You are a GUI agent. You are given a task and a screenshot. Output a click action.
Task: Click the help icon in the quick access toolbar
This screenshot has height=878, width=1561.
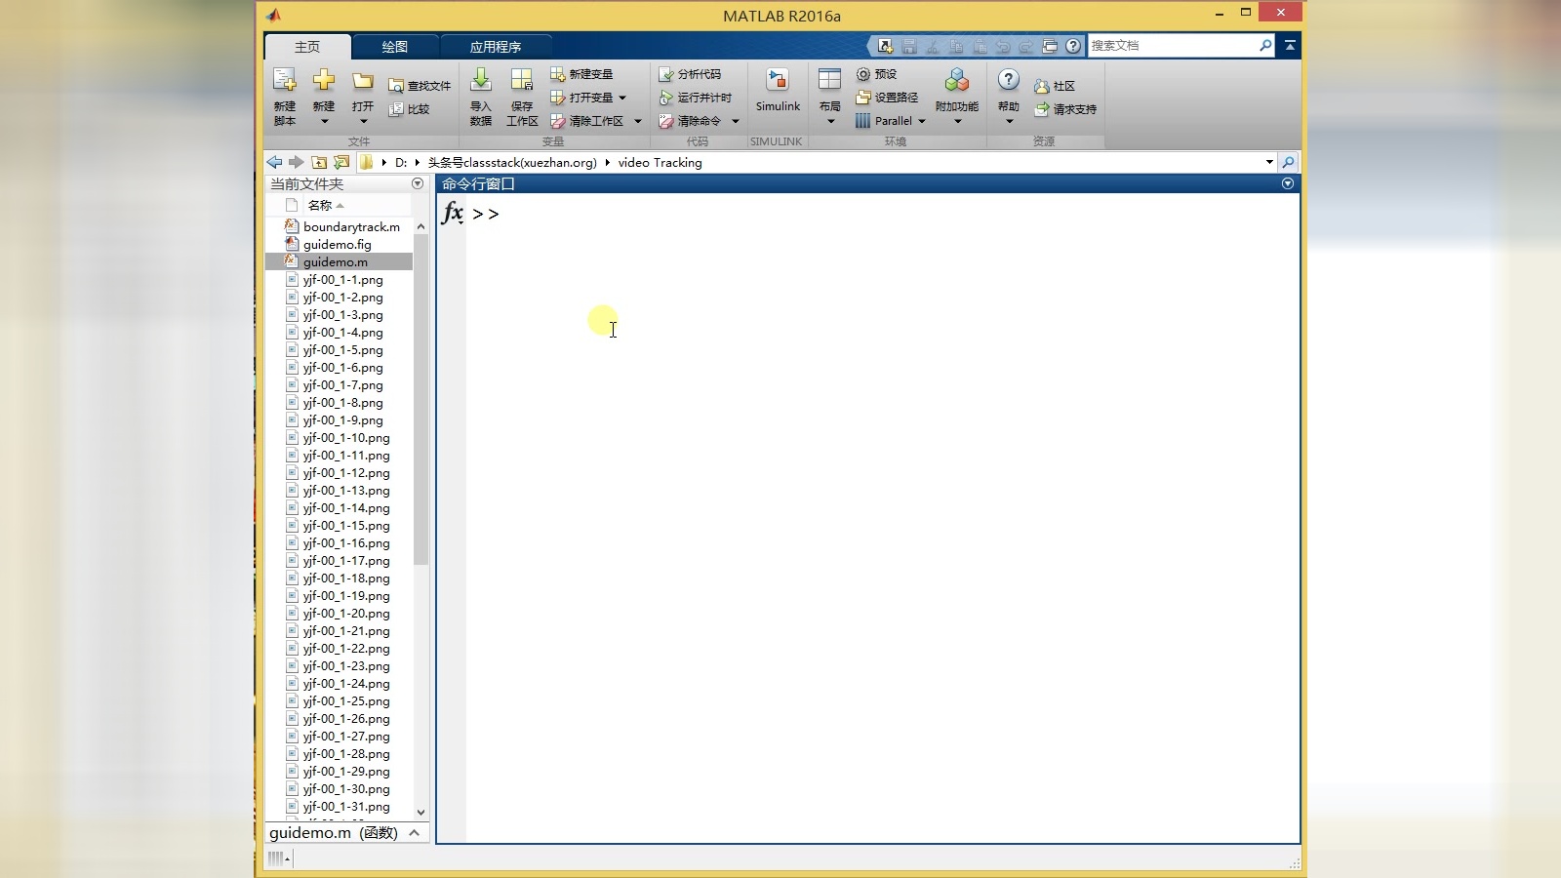pos(1073,46)
